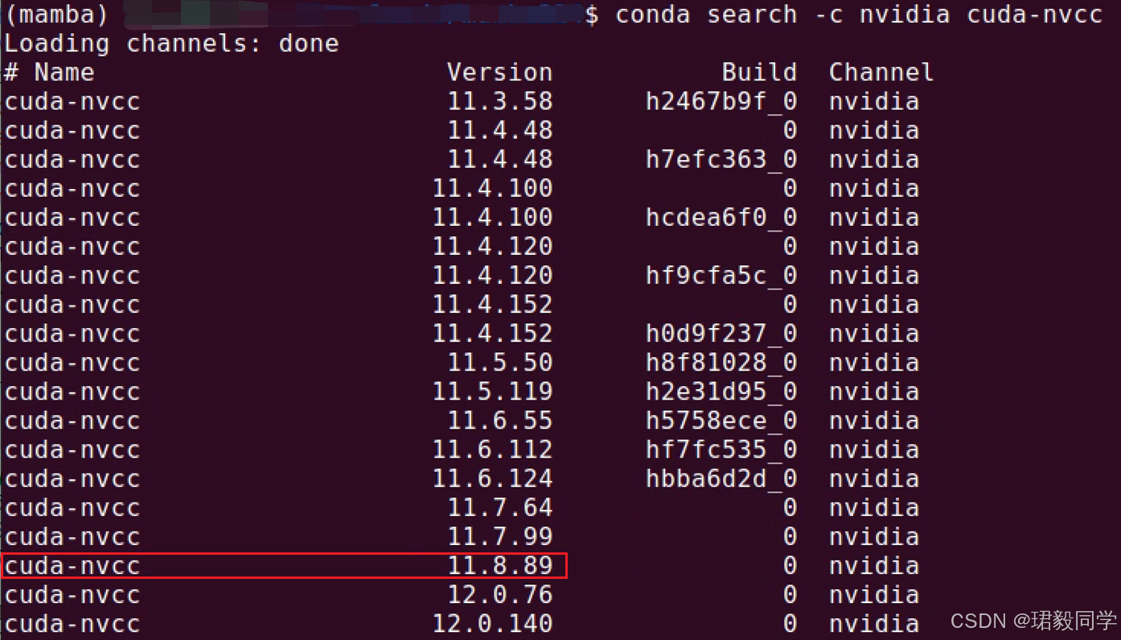
Task: Select version 11.3.58 in the list
Action: click(x=499, y=101)
